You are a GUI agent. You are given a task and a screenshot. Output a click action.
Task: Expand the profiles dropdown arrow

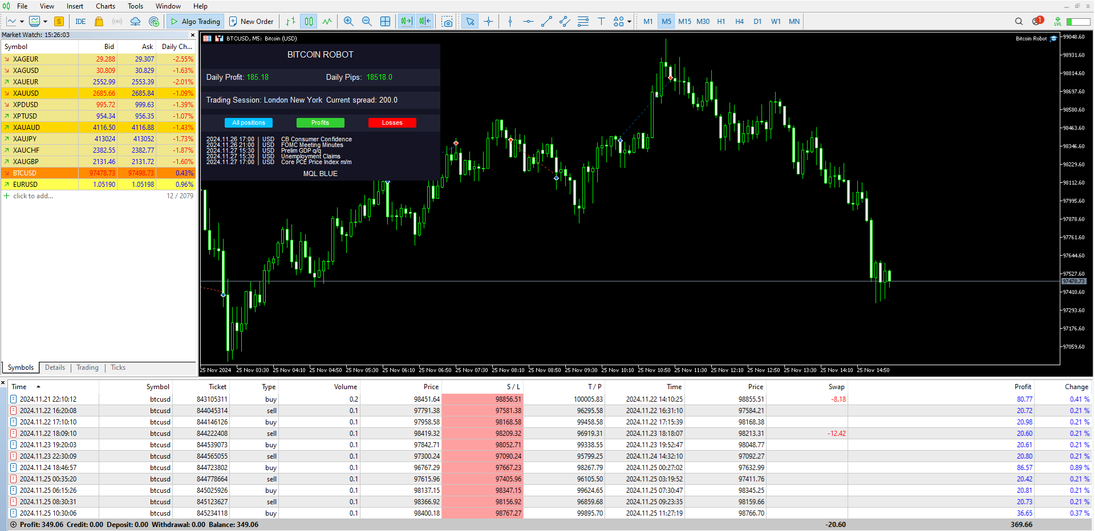click(x=45, y=22)
